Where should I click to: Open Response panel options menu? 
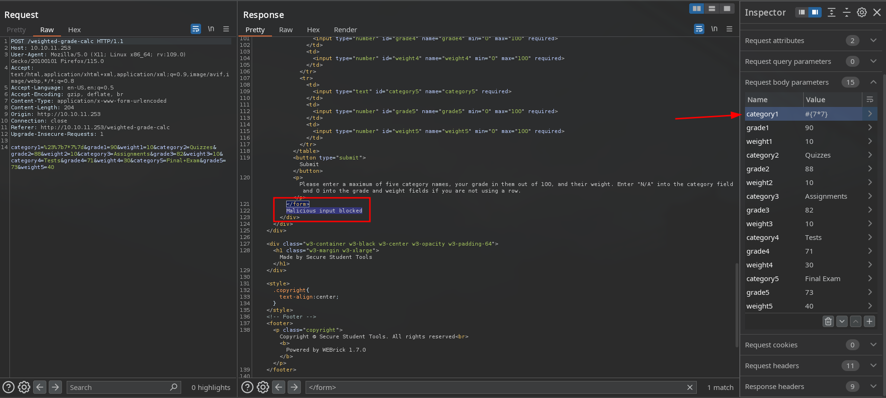729,29
